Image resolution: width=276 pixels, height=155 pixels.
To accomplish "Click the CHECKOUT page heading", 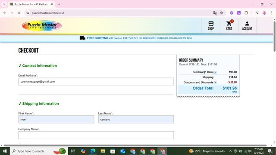I will coord(28,50).
